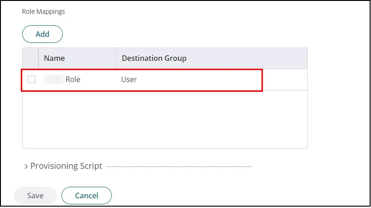
Task: Click the Save button
Action: pos(35,196)
